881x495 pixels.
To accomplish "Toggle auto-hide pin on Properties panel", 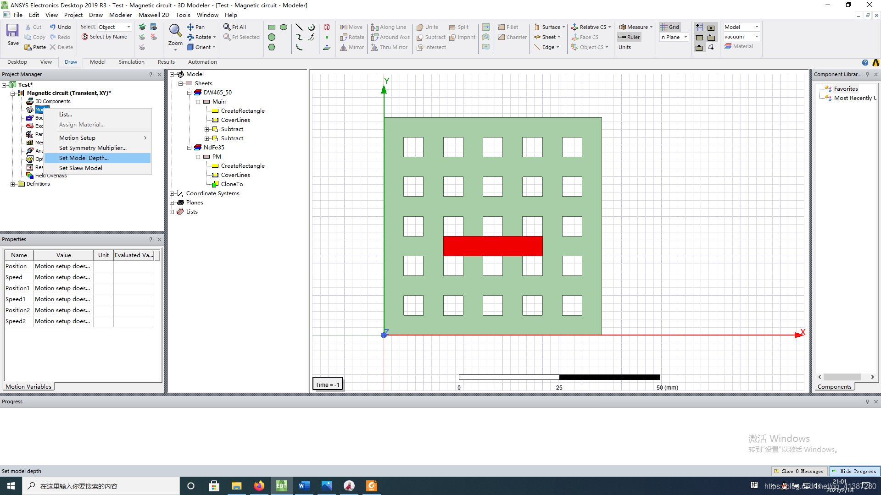I will [x=151, y=239].
